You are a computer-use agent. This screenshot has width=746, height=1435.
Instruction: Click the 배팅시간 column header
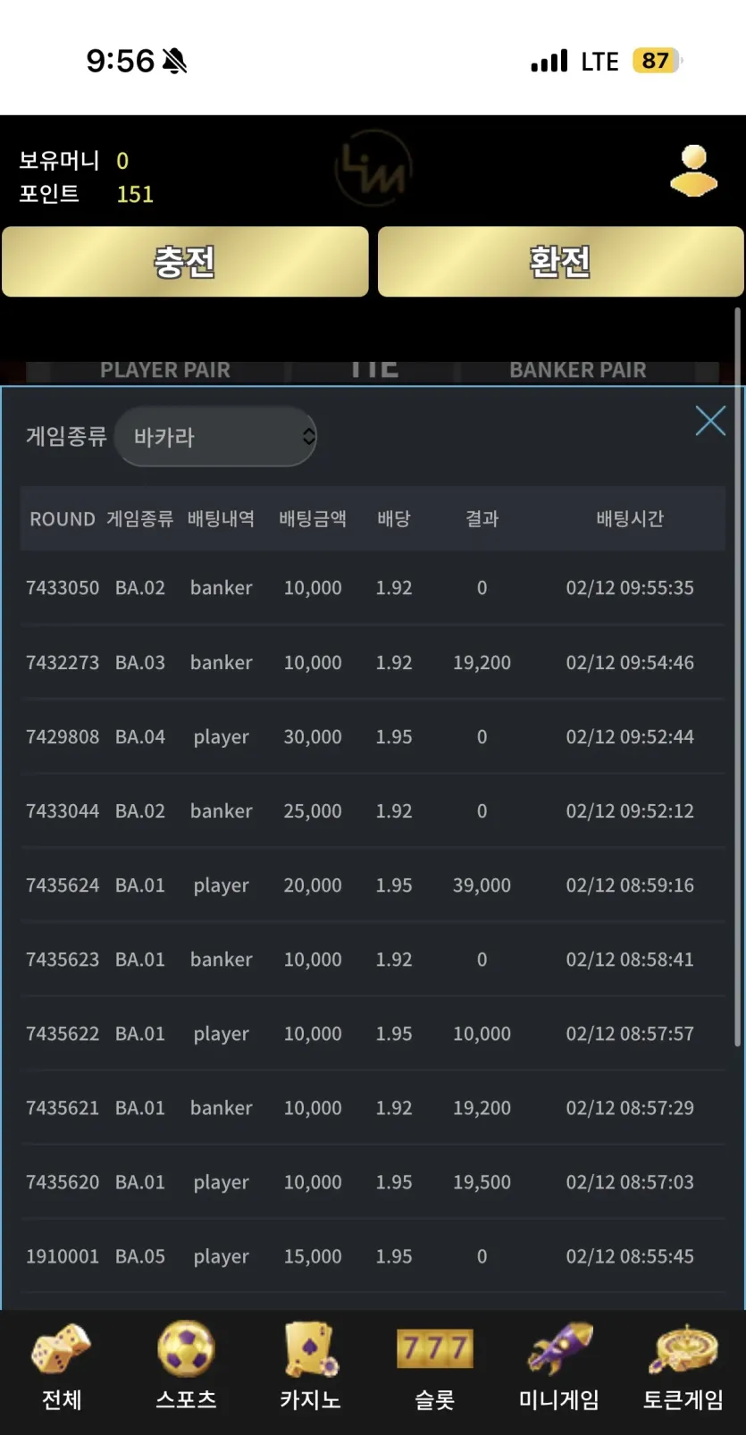pos(630,518)
